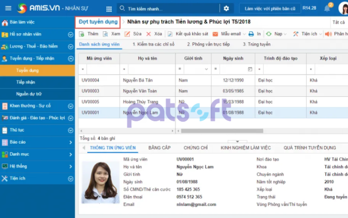348x218 pixels.
Task: Click the Hồ sơ nhân viên icon
Action: click(x=5, y=35)
